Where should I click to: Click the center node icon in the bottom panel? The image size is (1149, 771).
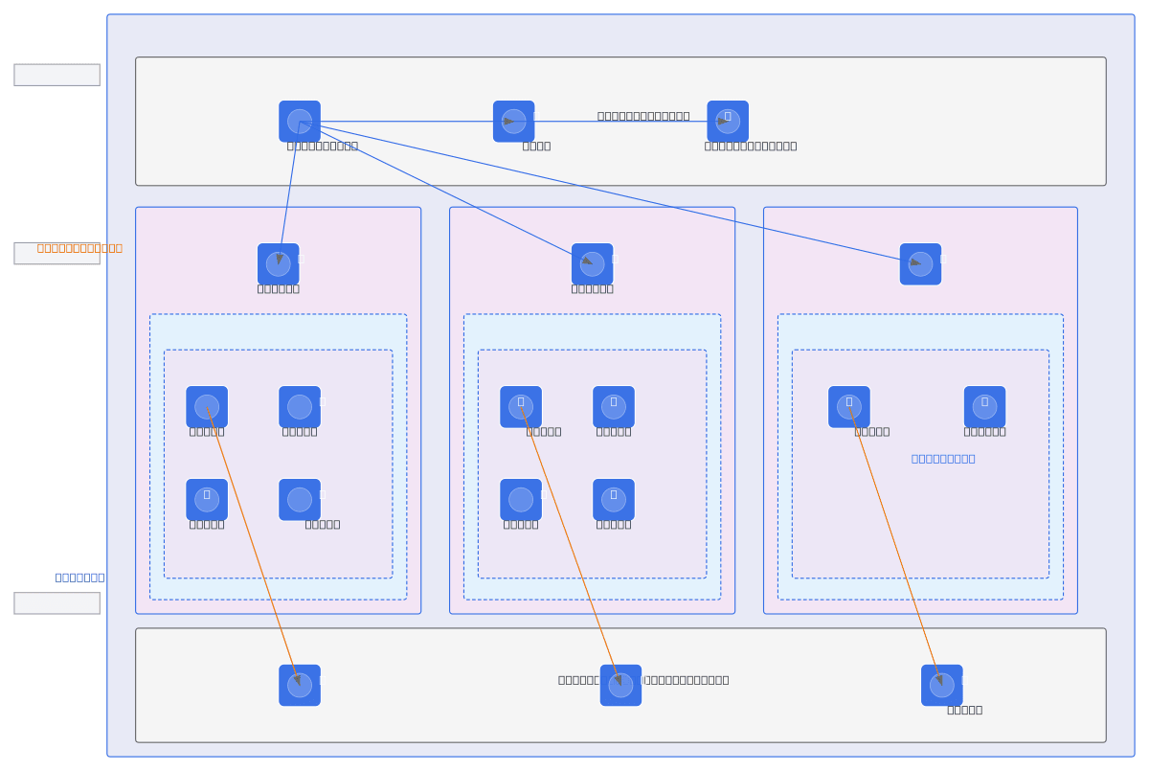620,686
